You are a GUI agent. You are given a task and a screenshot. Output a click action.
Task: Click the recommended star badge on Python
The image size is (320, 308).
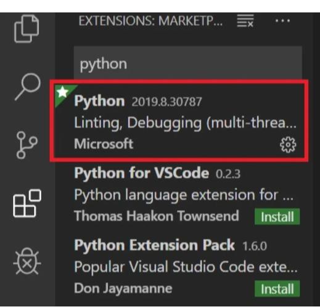tap(62, 92)
